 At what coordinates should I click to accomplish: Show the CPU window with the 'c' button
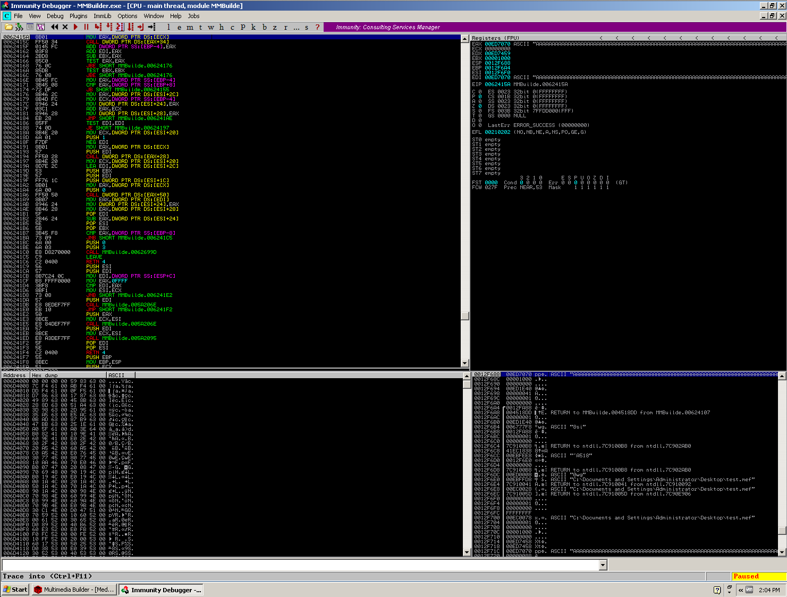pos(232,27)
